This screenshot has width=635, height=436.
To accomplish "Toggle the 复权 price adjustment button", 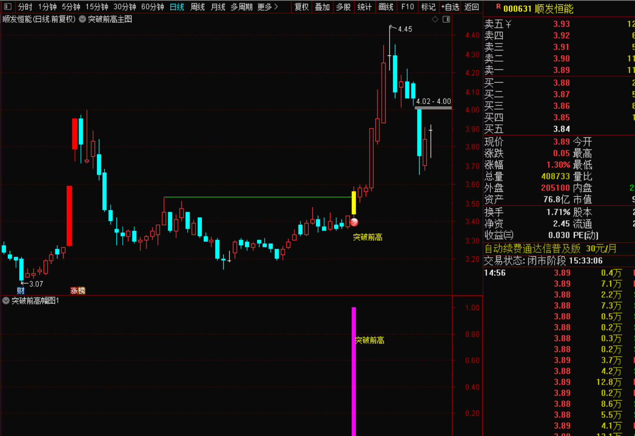I will [302, 7].
